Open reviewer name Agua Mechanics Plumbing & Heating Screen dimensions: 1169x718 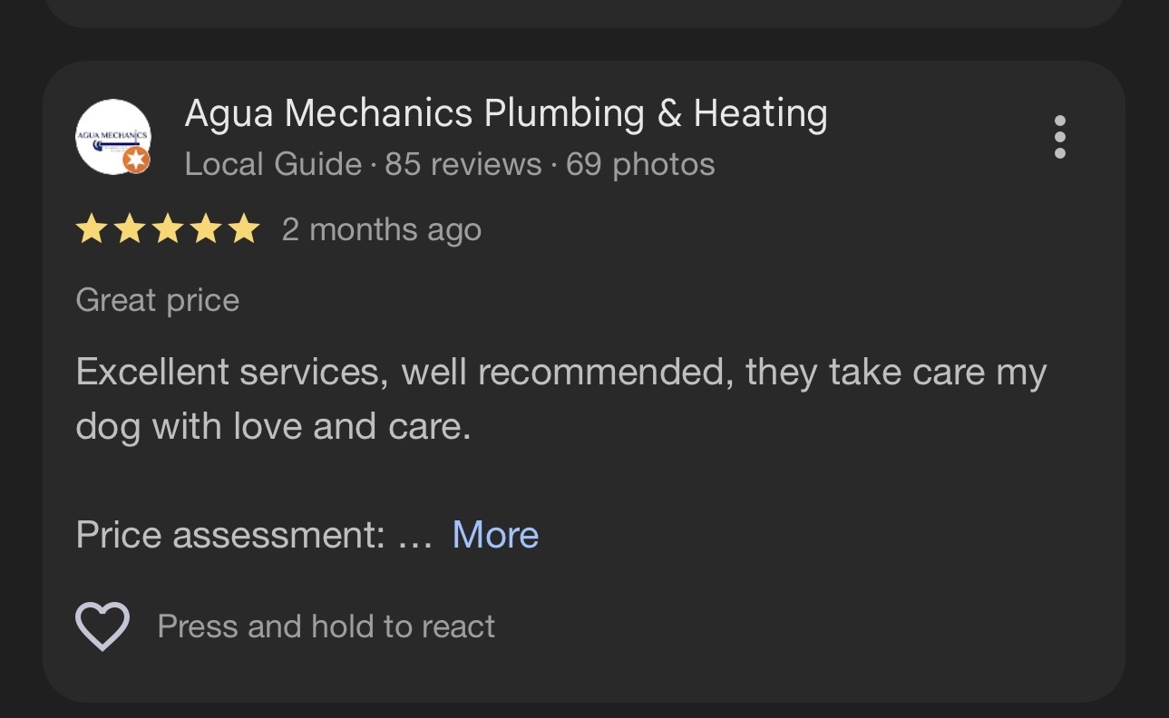coord(505,114)
